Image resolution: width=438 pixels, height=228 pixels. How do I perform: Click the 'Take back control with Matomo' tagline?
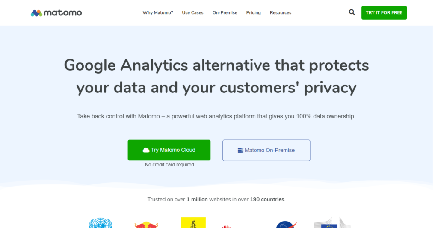click(216, 116)
